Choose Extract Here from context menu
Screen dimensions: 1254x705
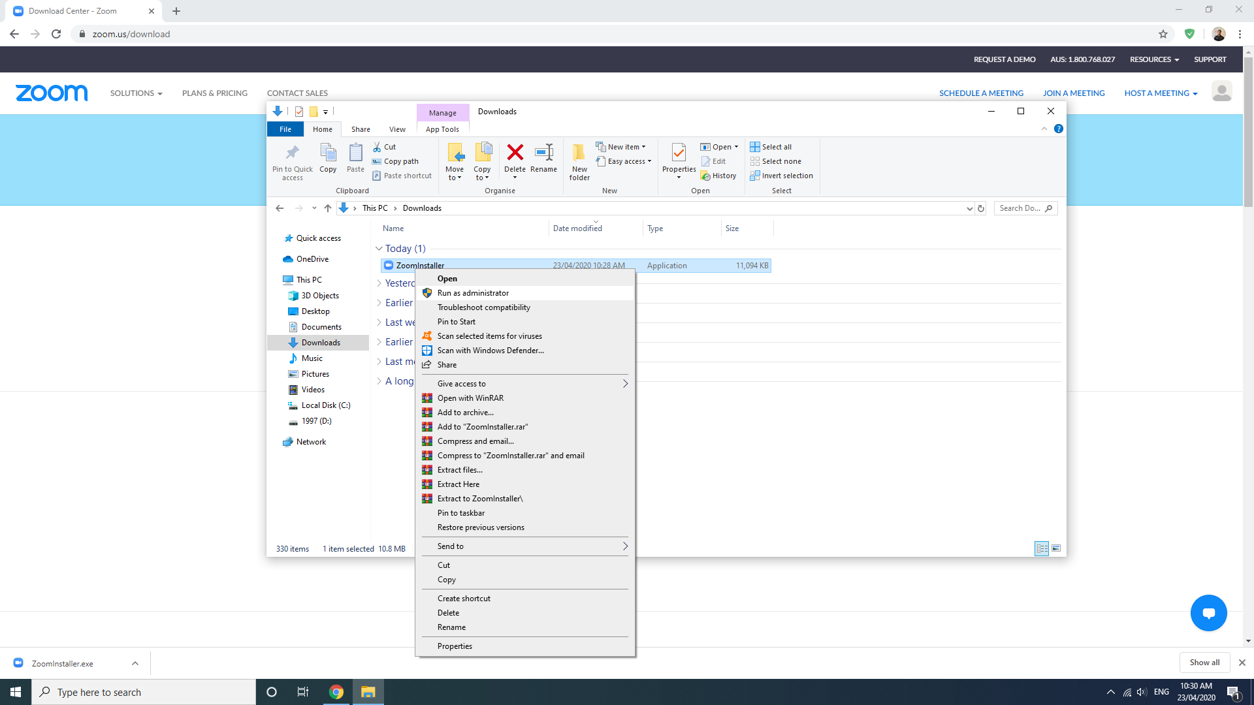tap(526, 484)
